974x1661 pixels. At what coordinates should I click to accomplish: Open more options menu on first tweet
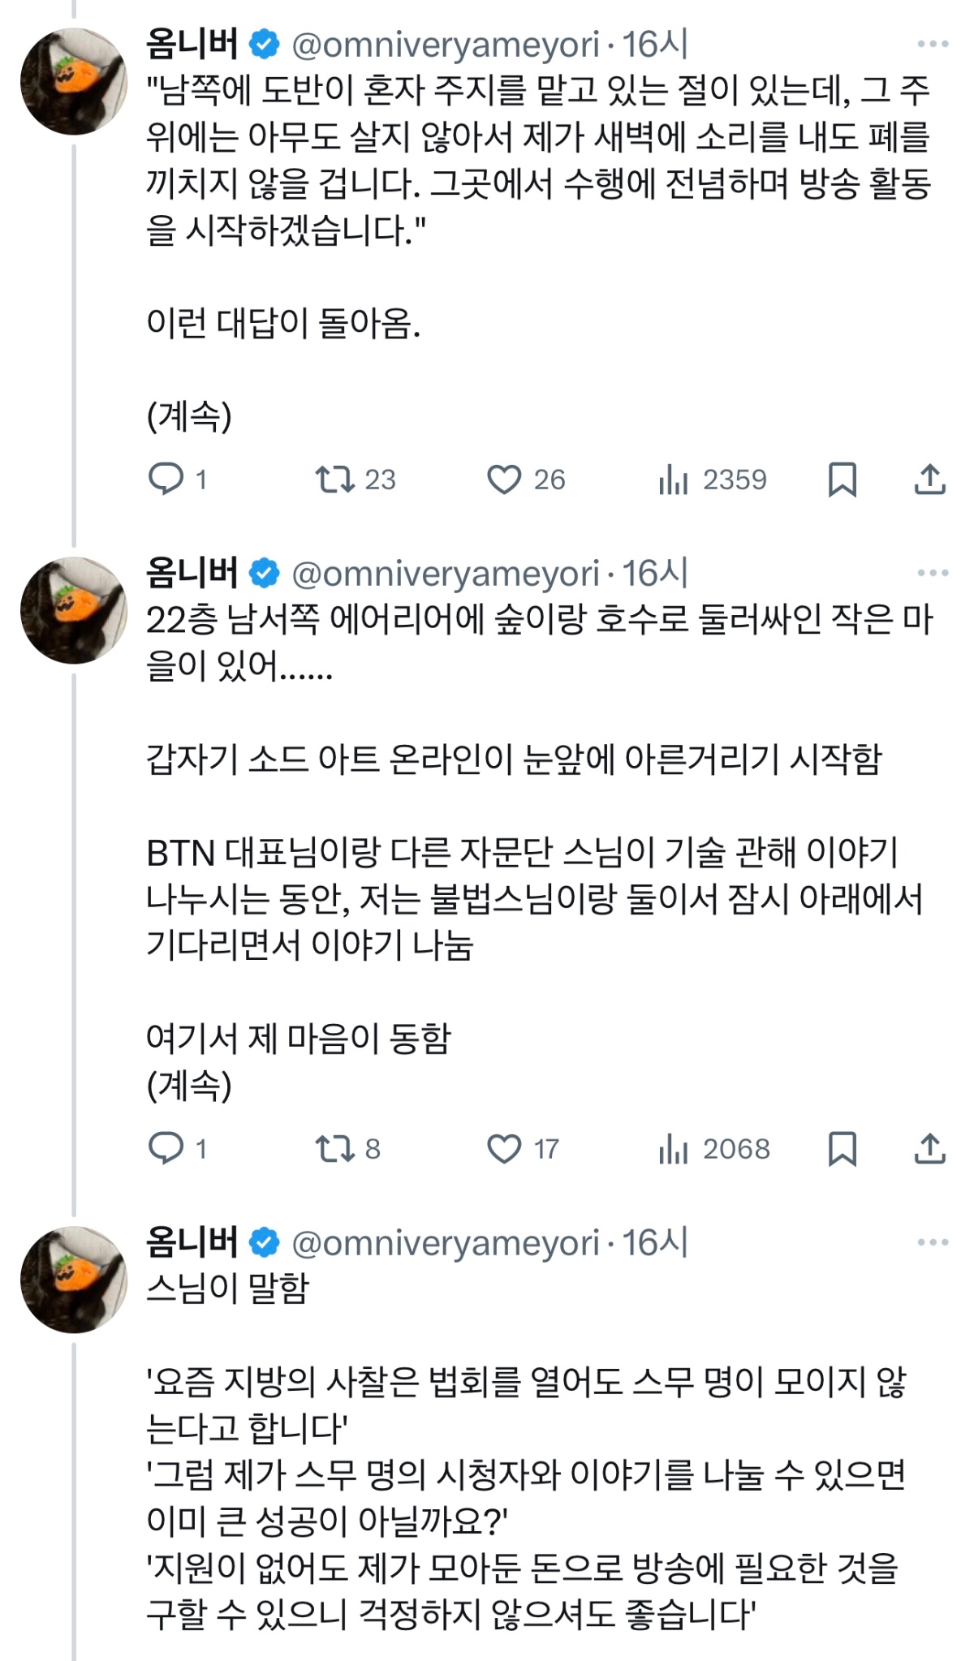point(933,44)
